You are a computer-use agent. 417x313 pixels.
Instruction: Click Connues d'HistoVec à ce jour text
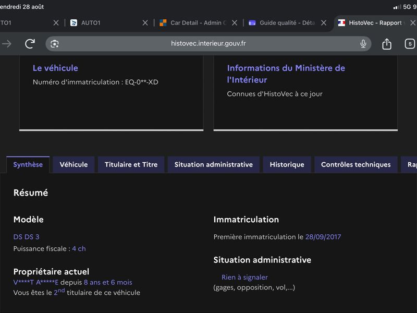click(275, 94)
